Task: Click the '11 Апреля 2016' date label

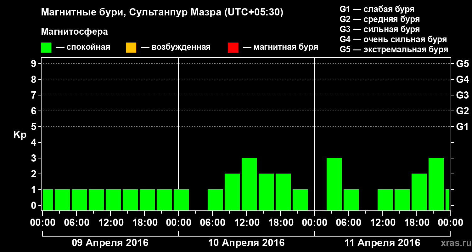Action: pos(382,243)
